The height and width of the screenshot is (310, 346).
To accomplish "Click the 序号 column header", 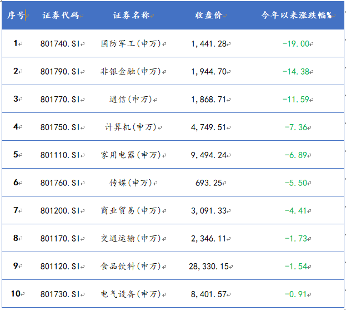I will [x=16, y=15].
